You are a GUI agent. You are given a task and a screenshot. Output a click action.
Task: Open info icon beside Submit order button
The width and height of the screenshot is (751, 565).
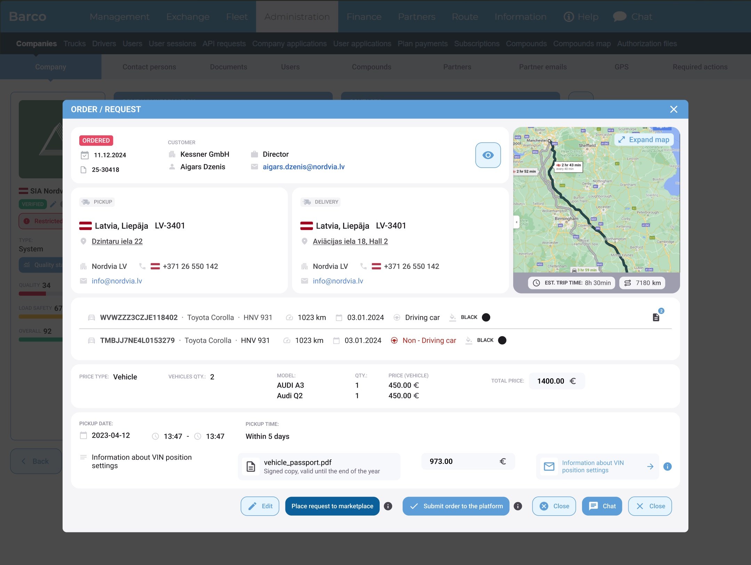(x=518, y=506)
